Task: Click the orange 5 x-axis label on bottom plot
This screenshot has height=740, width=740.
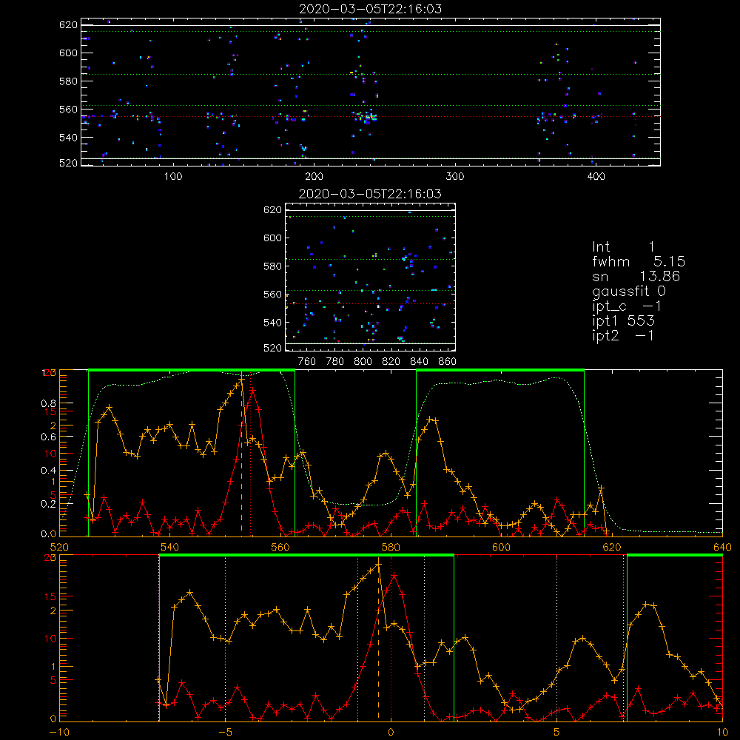Action: coord(557,733)
